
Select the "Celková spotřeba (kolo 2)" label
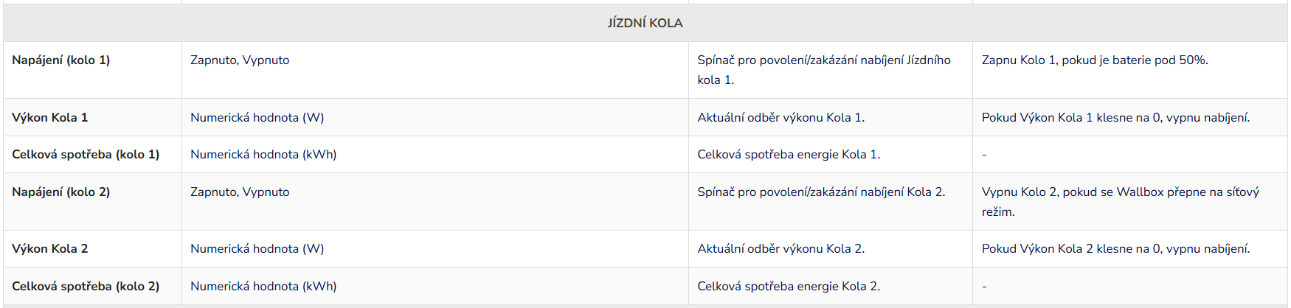pos(86,287)
